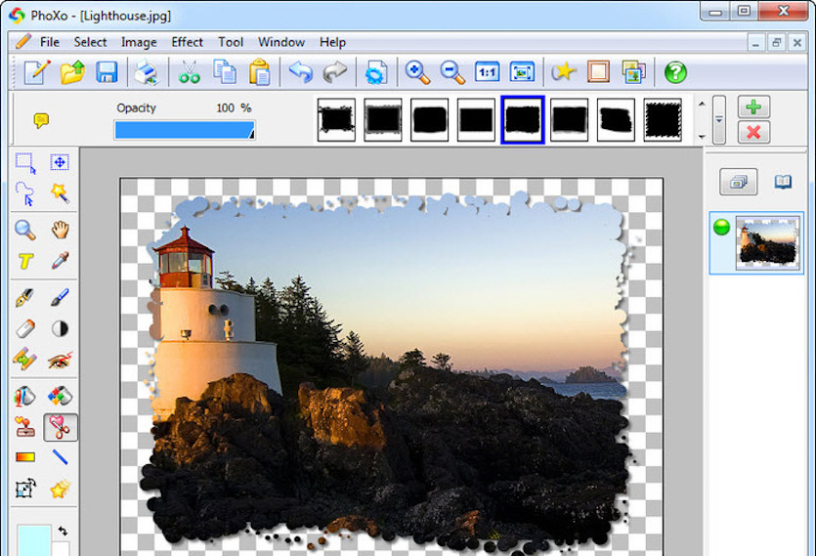This screenshot has height=556, width=816.
Task: Select the Gradient fill tool
Action: coord(25,456)
